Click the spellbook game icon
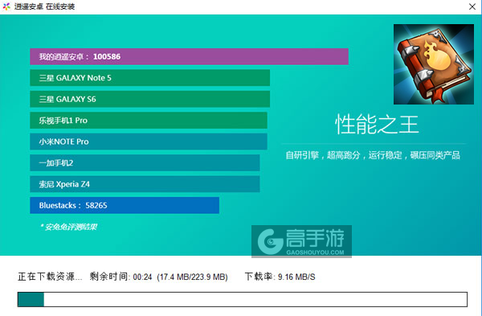 pos(434,64)
